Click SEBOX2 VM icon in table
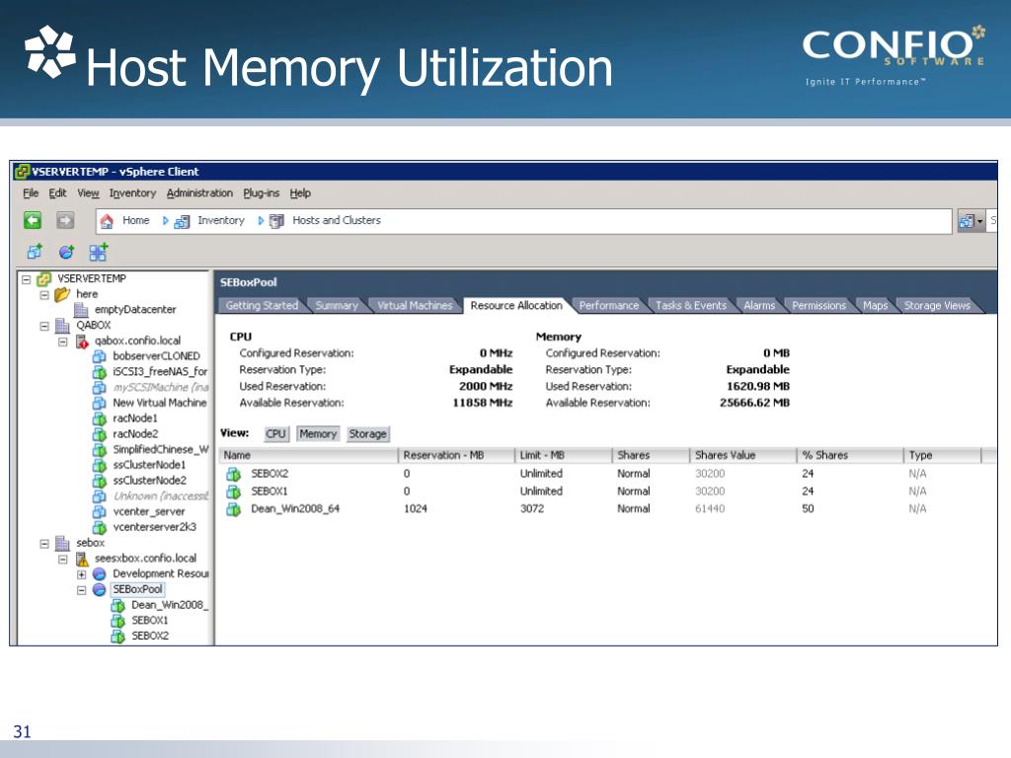Screen dimensions: 1011x758 click(233, 474)
